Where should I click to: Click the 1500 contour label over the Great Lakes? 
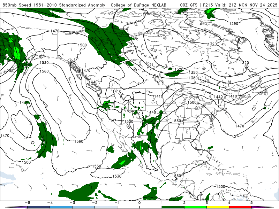192,102
